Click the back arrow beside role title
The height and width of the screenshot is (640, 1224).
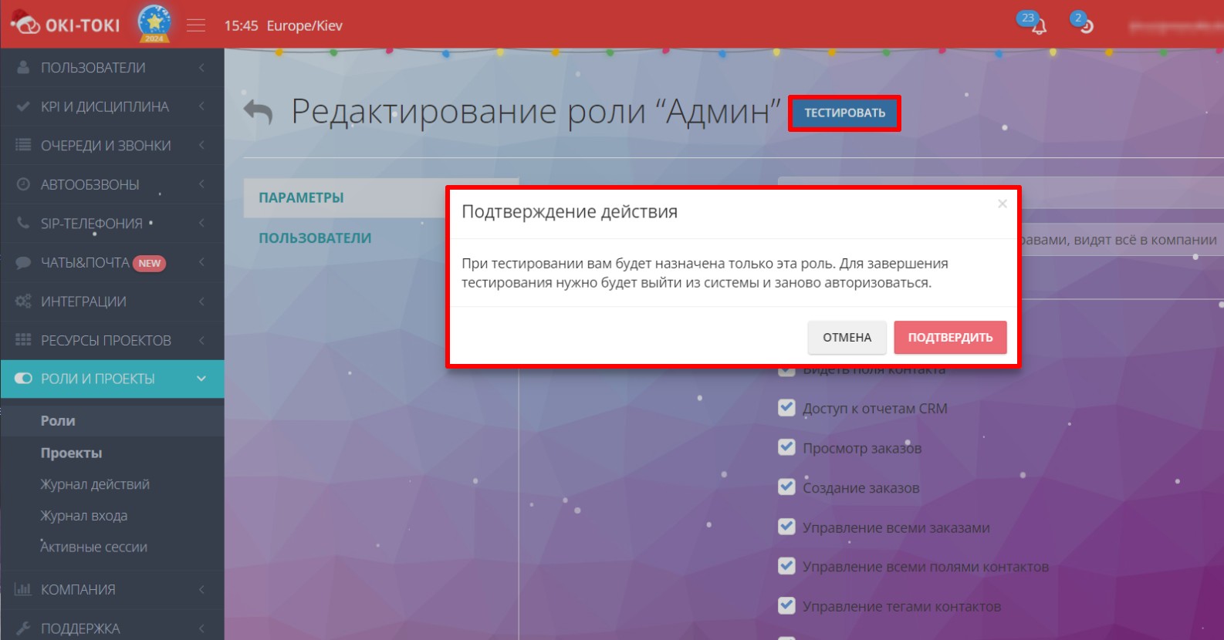coord(259,112)
